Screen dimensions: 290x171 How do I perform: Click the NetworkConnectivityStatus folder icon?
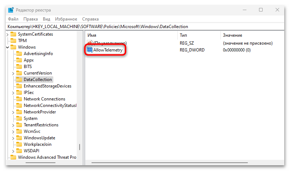click(x=19, y=105)
